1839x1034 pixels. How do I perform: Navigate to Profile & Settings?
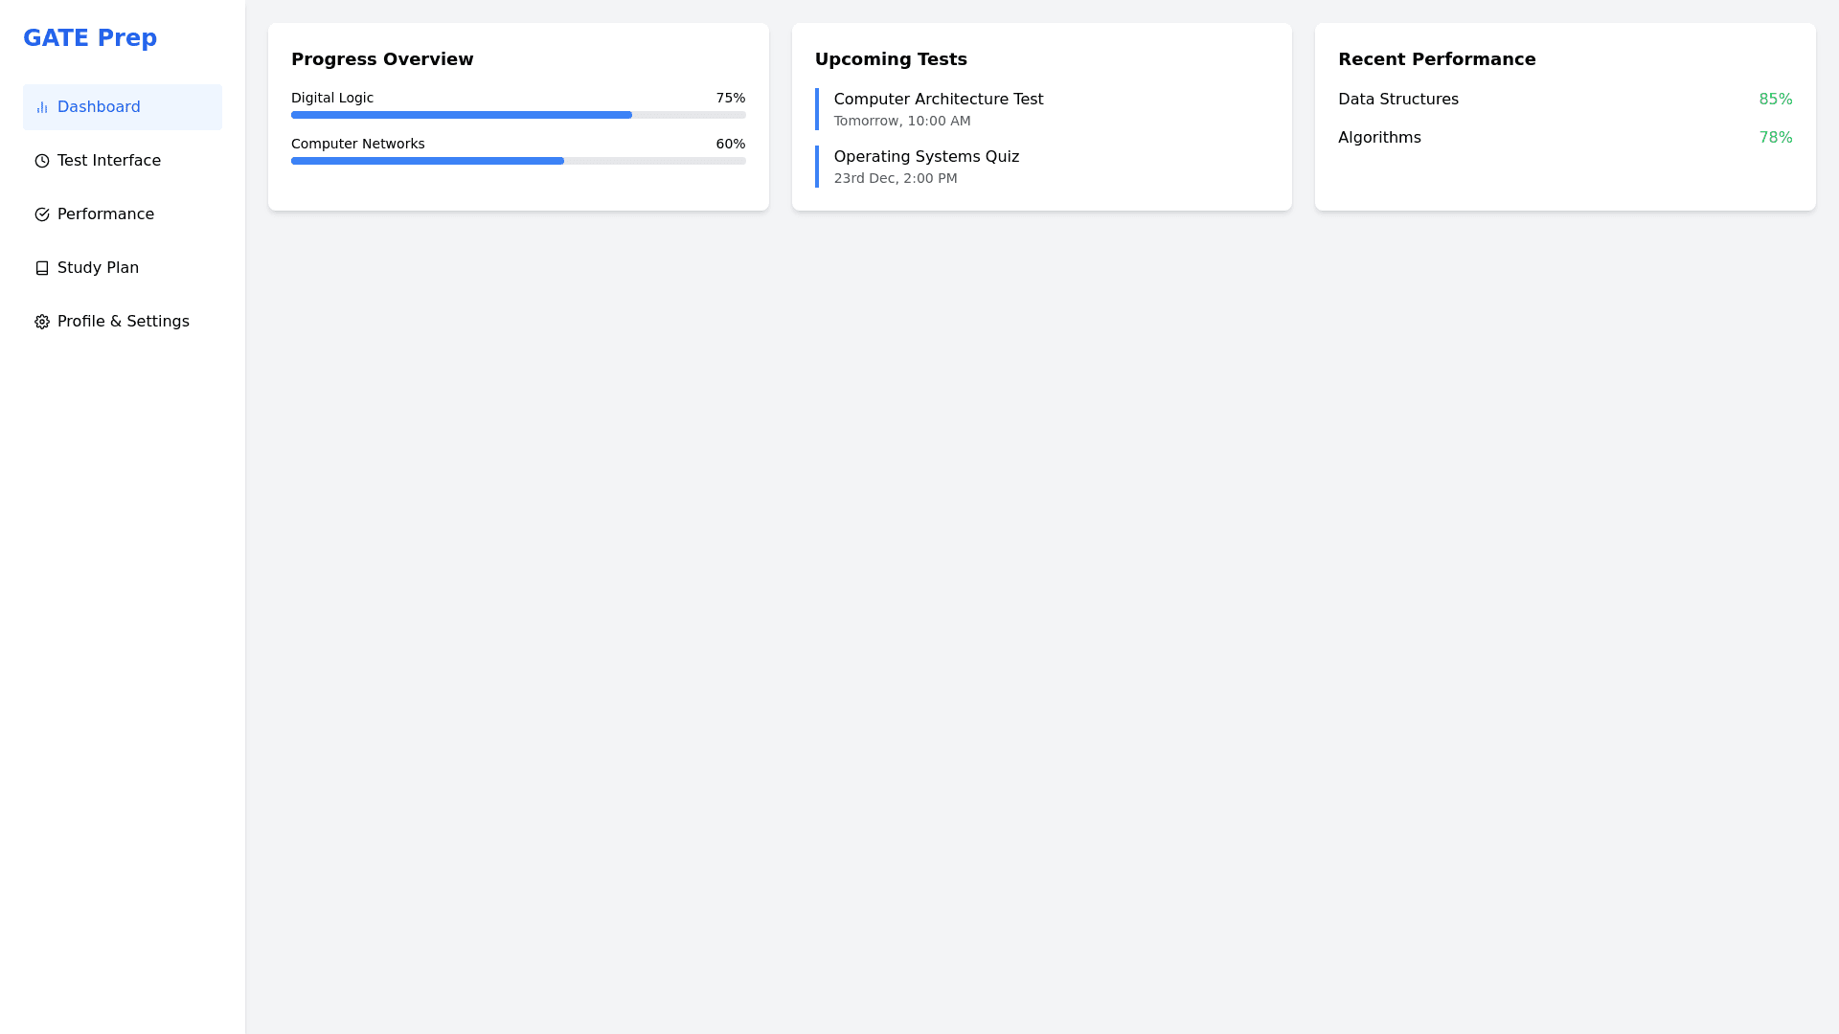click(123, 322)
